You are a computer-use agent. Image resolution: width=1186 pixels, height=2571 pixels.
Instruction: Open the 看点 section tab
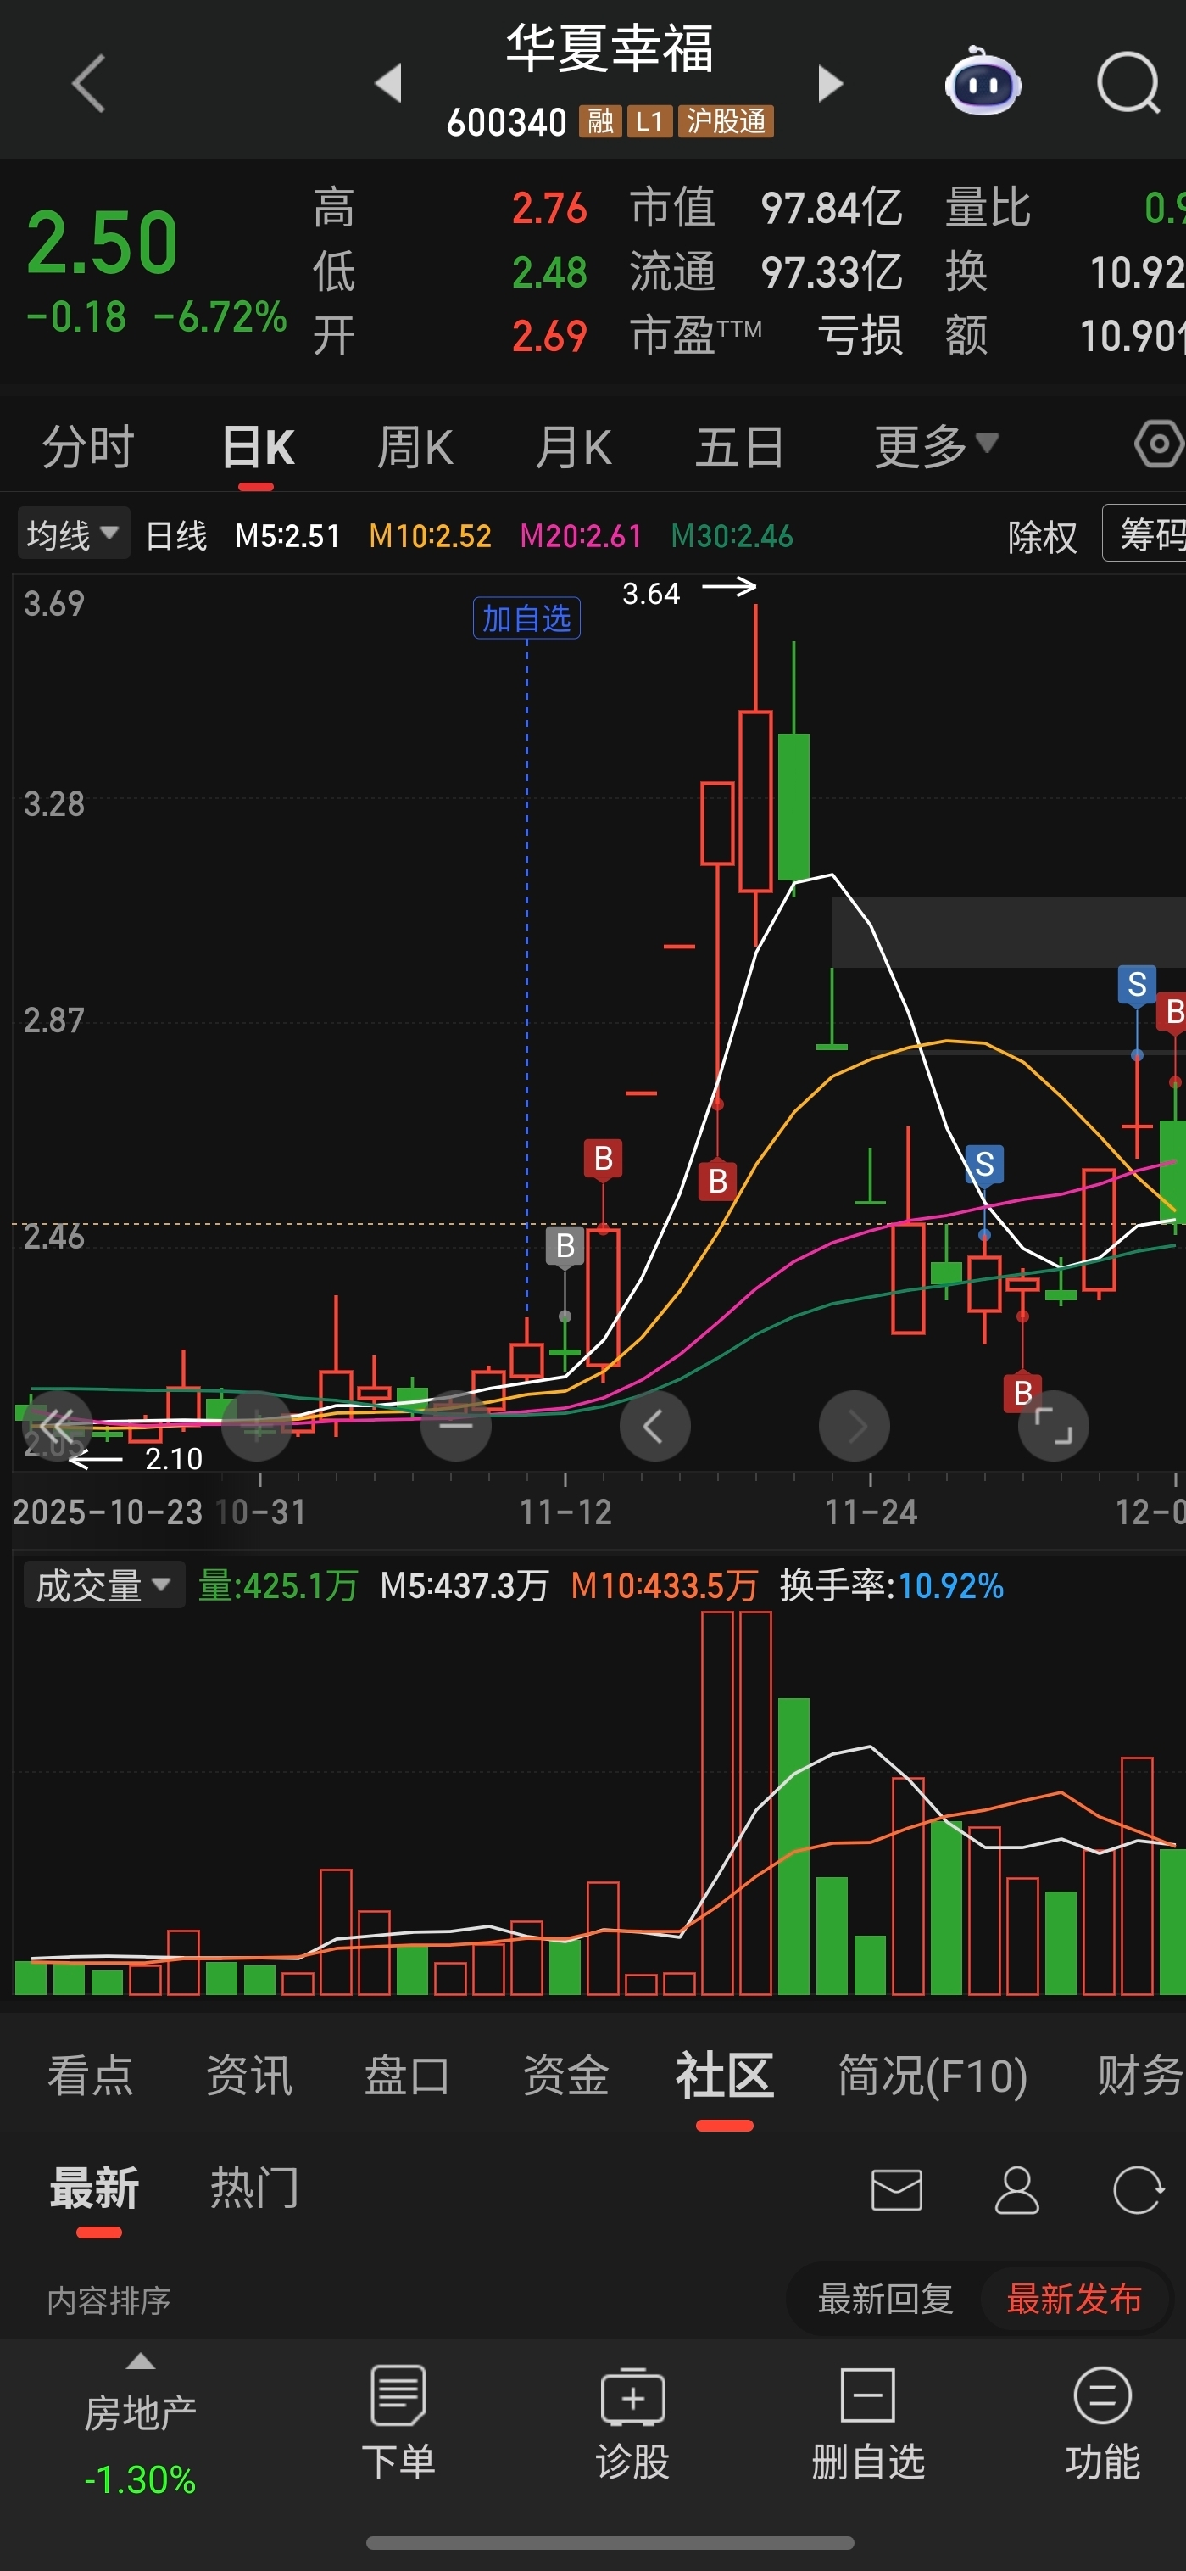[x=91, y=2075]
